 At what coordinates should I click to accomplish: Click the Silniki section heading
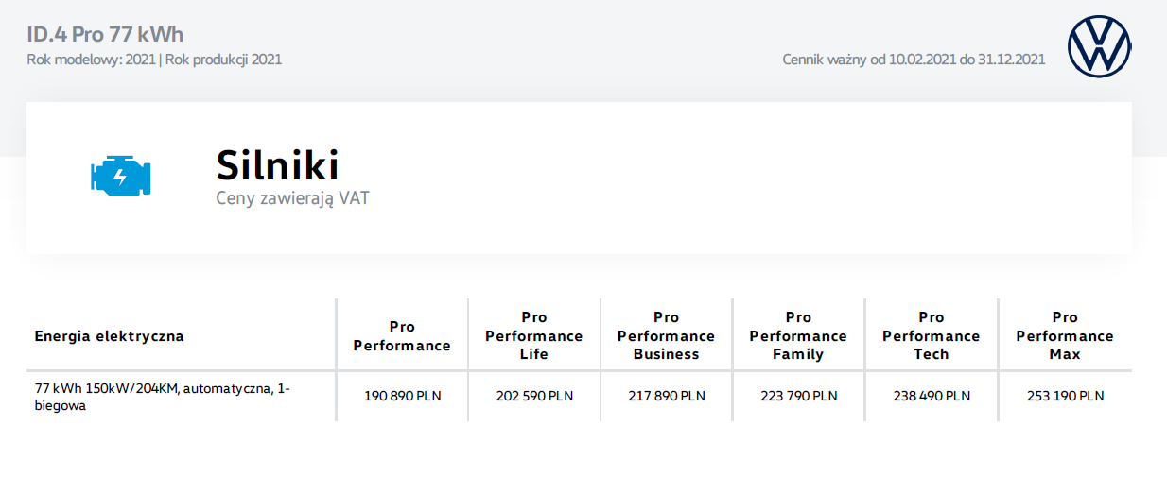click(277, 165)
